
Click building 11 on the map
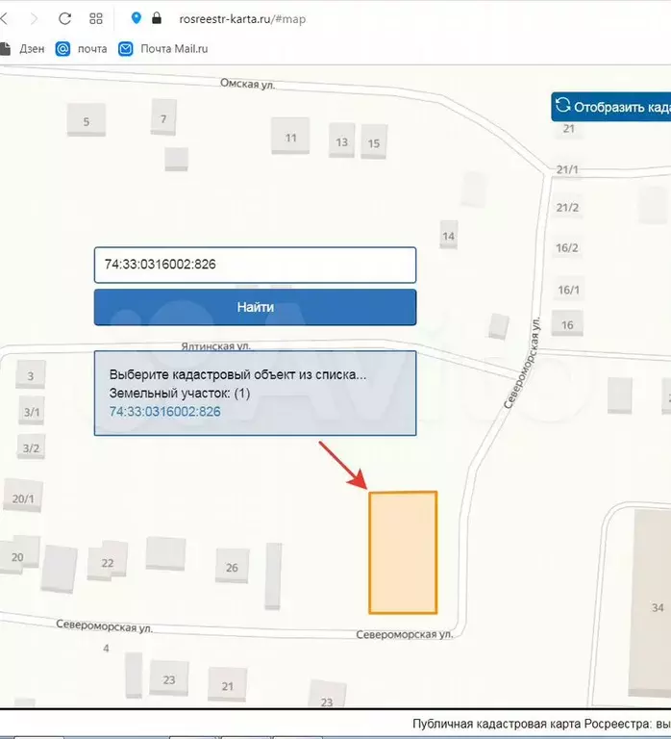pos(290,137)
